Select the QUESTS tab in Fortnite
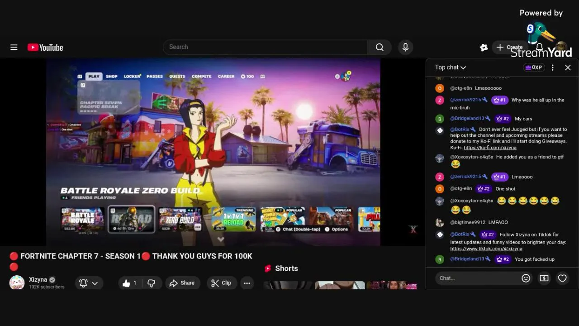The height and width of the screenshot is (326, 579). pyautogui.click(x=177, y=77)
